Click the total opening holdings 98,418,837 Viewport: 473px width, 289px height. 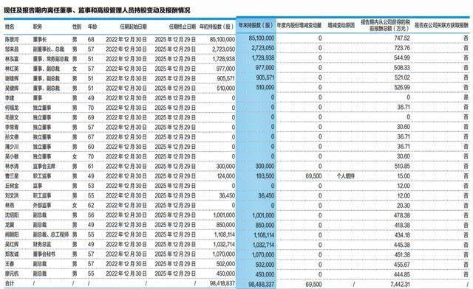[x=222, y=284]
